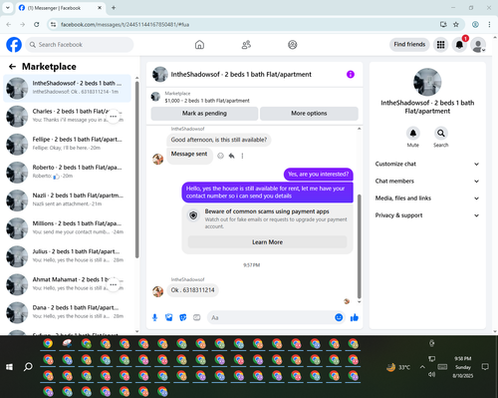Viewport: 498px width, 398px height.
Task: Reply to the 'Message sent' message
Action: [231, 156]
